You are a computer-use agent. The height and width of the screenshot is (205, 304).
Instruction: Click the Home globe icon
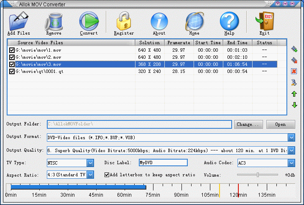(194, 21)
